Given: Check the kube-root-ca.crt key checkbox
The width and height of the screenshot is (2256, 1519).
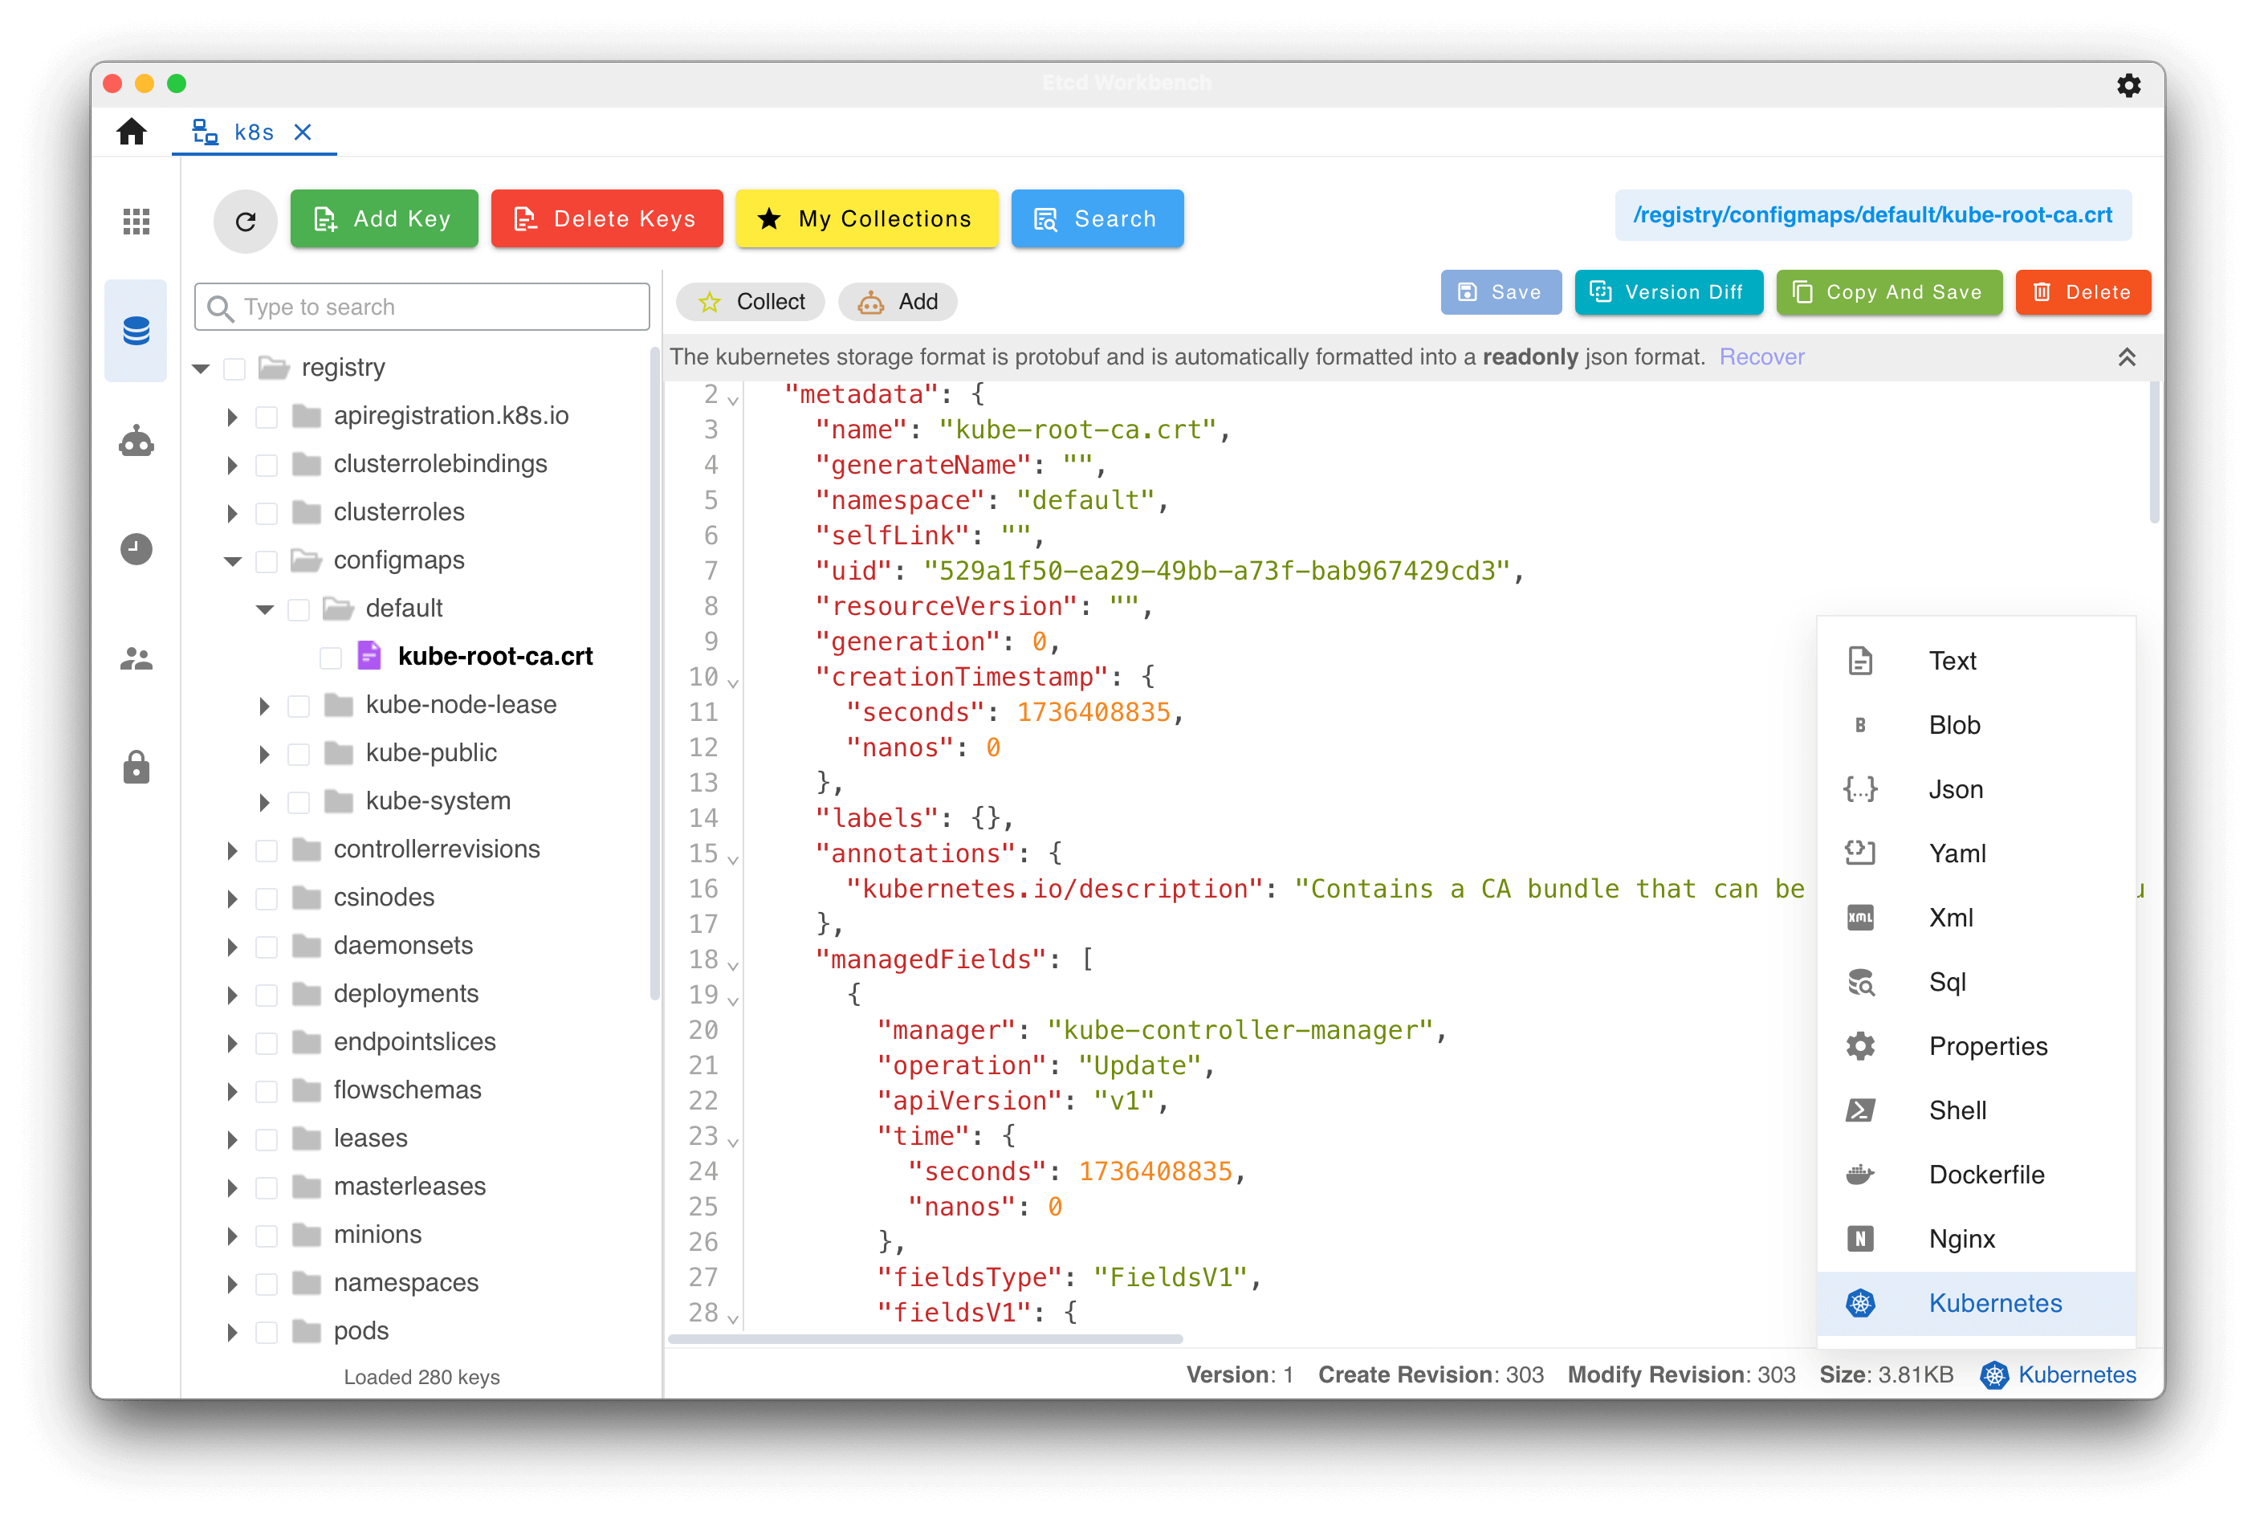Looking at the screenshot, I should click(332, 658).
